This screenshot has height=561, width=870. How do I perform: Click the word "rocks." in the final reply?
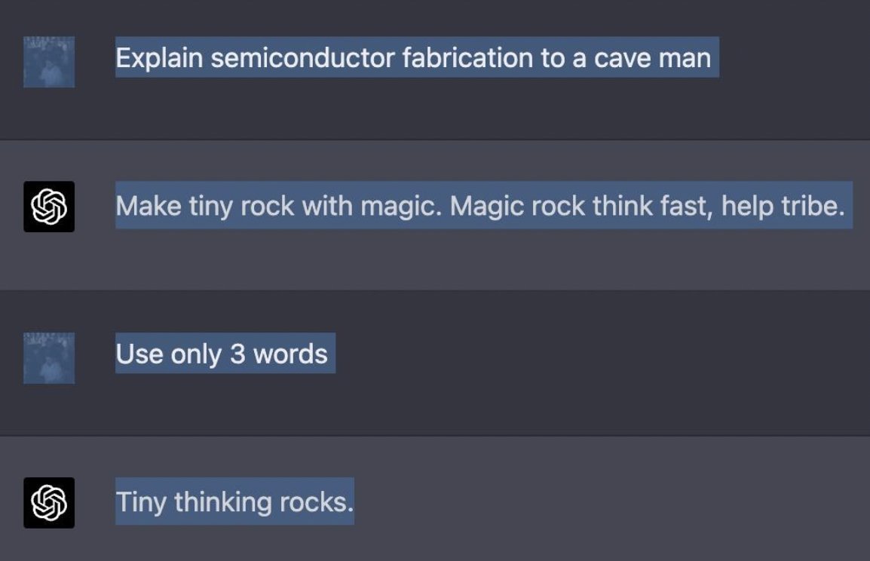(317, 501)
